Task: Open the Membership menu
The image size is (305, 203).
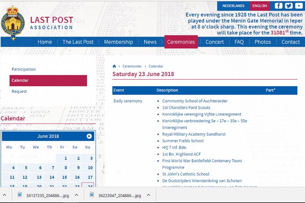Action: click(x=119, y=42)
